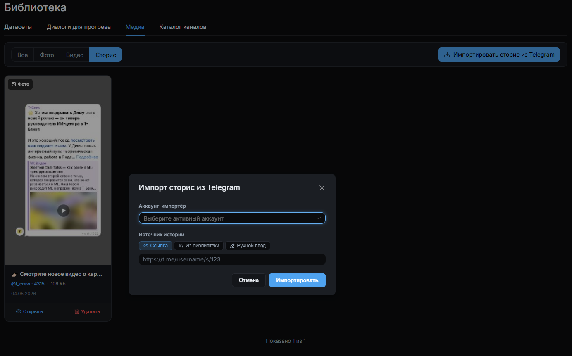This screenshot has height=356, width=572.
Task: Click the Фото badge on the story card
Action: (20, 84)
